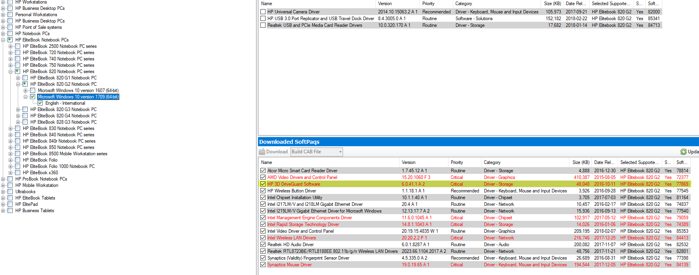Check the HP Notebook PCs checkbox
This screenshot has width=699, height=275.
(10, 34)
